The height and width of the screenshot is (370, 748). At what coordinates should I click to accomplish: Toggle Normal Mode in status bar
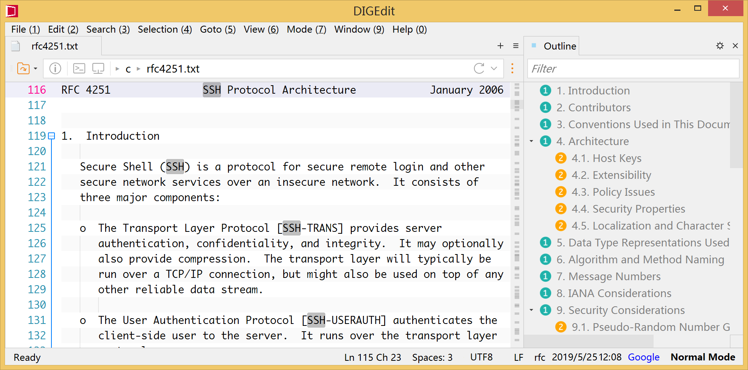(703, 357)
